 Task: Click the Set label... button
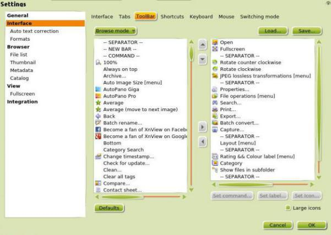coord(273,196)
